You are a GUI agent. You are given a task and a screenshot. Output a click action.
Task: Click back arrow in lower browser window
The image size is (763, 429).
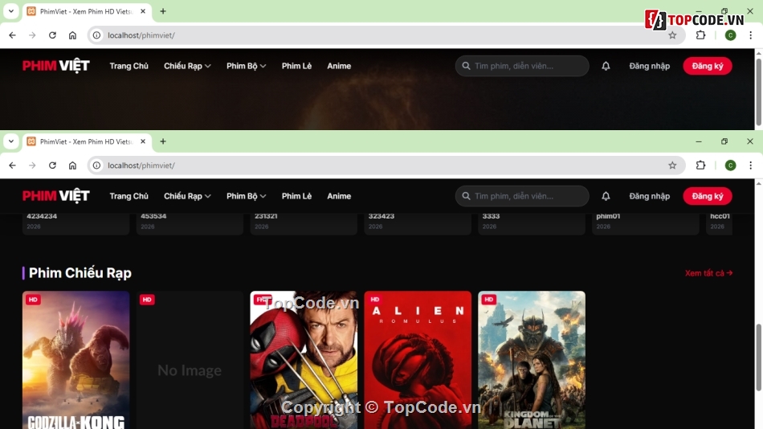coord(12,165)
